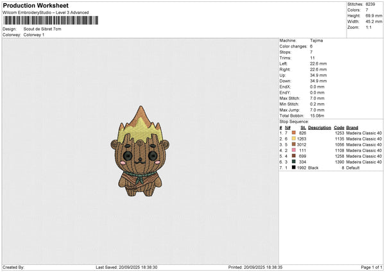Viewport: 385px width, 272px height.
Task: Click the 'Stop Sequence:' heading
Action: (294, 122)
